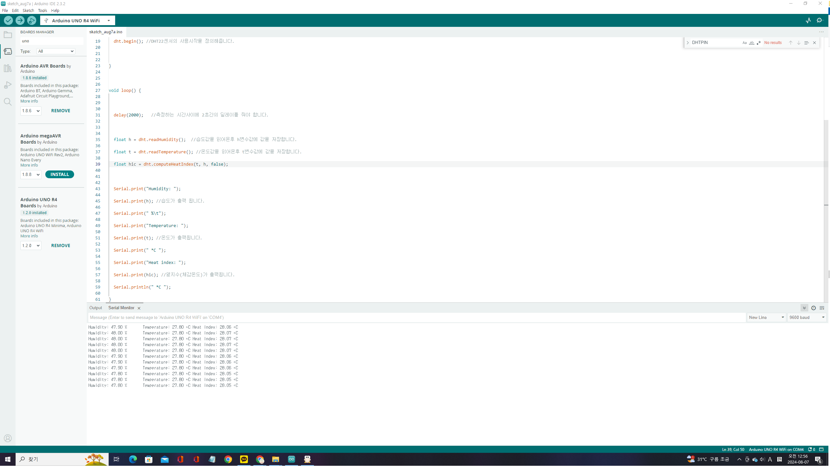Install the Arduino megaAVR Boards package
This screenshot has width=830, height=469.
click(x=60, y=175)
